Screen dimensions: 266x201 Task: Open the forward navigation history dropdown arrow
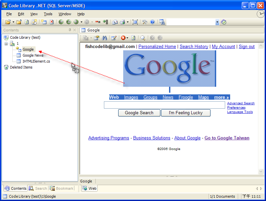click(x=92, y=22)
